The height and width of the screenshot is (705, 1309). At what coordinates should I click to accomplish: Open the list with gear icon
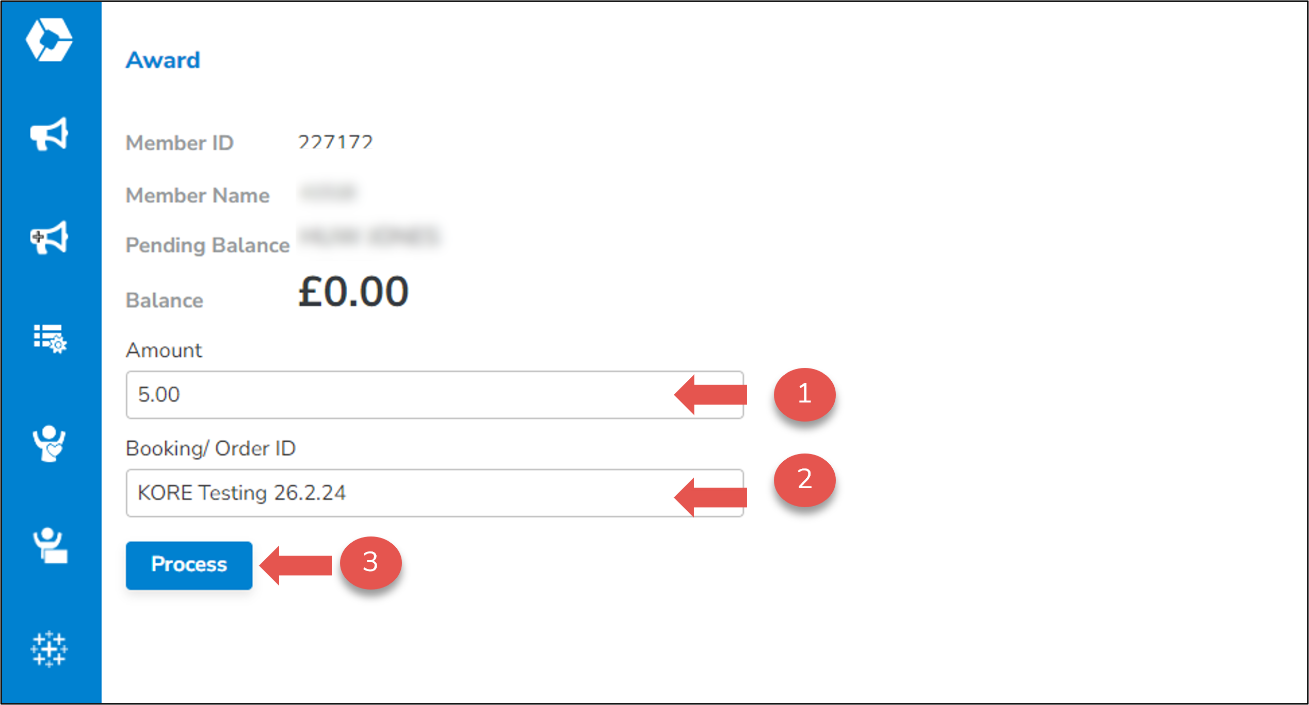[50, 339]
